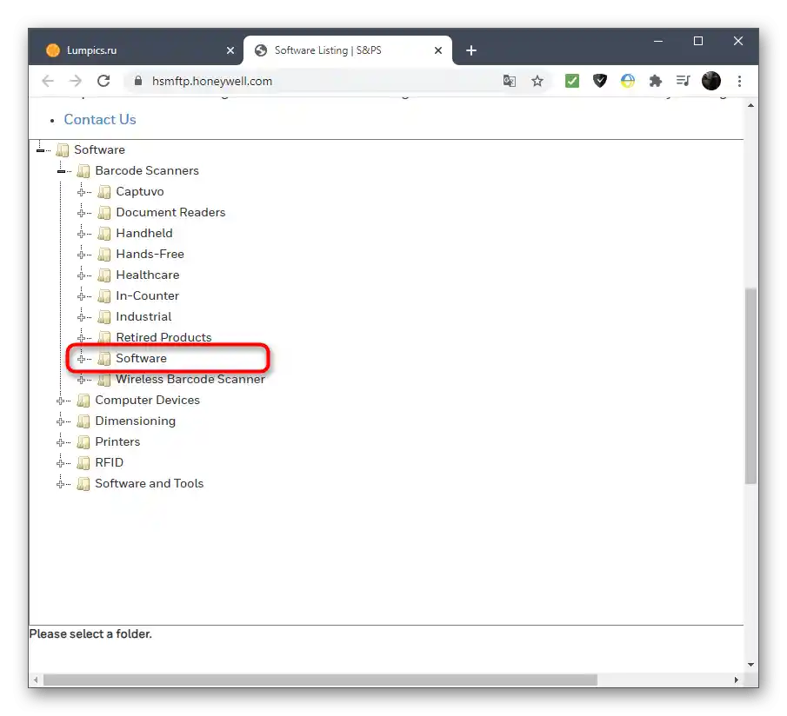This screenshot has width=787, height=716.
Task: Select Software and Tools label
Action: [x=149, y=483]
